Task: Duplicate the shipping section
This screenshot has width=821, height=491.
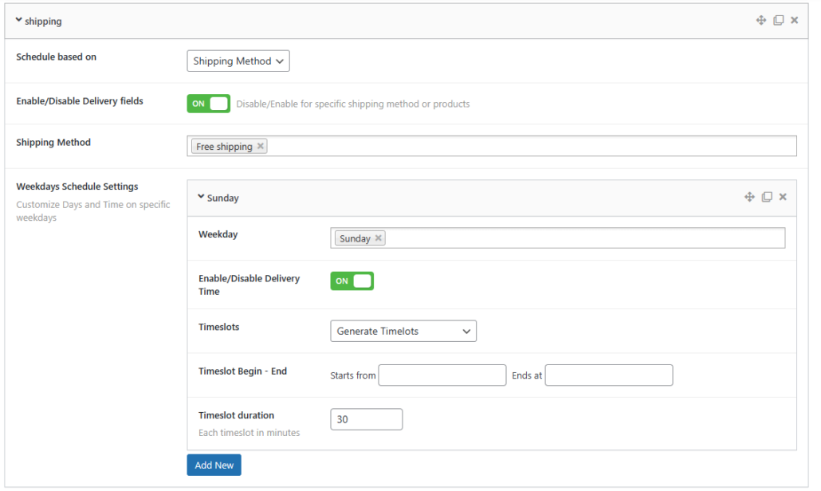Action: pyautogui.click(x=778, y=20)
